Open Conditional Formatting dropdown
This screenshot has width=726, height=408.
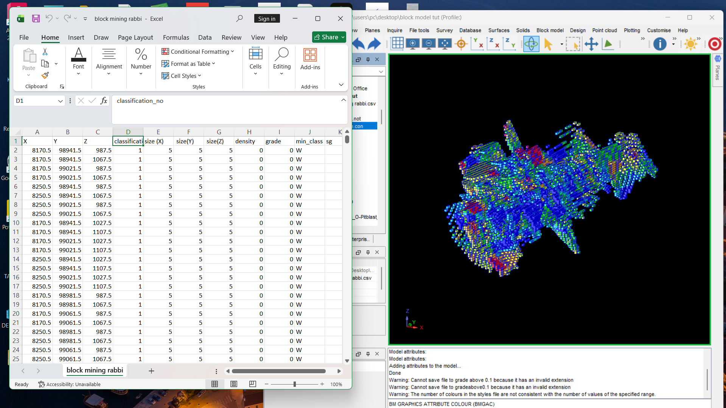(198, 51)
